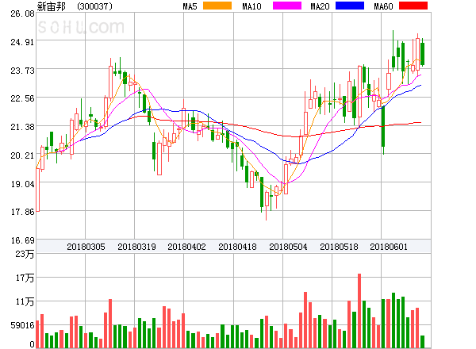Screen dimensions: 476x349
Task: Click the 21.38 price axis label
Action: tap(22, 127)
